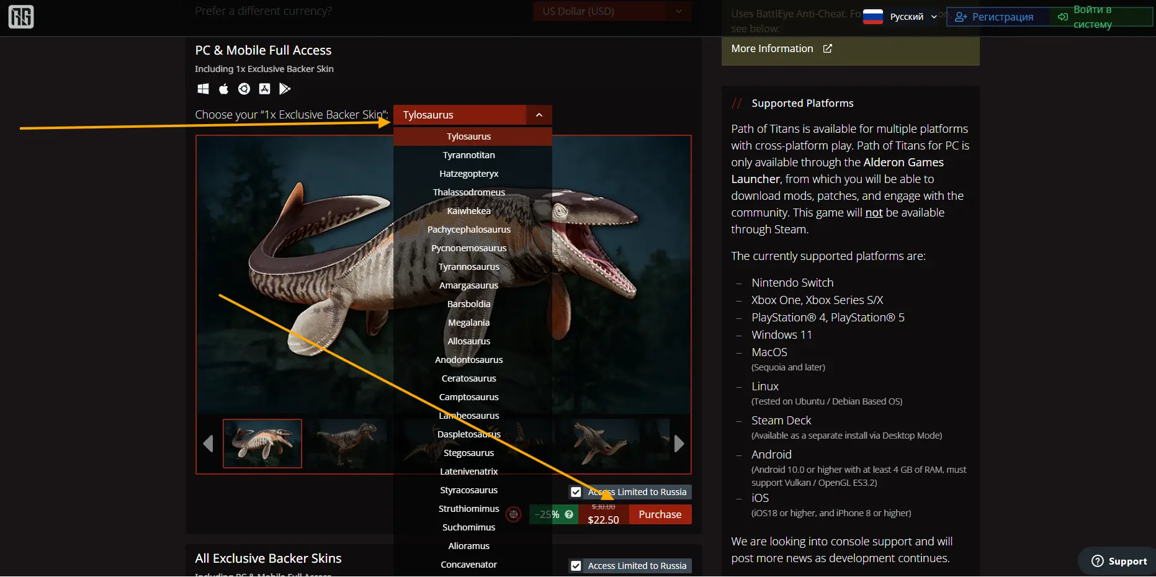
Task: Collapse the Exclusive Backer Skin dropdown
Action: 539,115
